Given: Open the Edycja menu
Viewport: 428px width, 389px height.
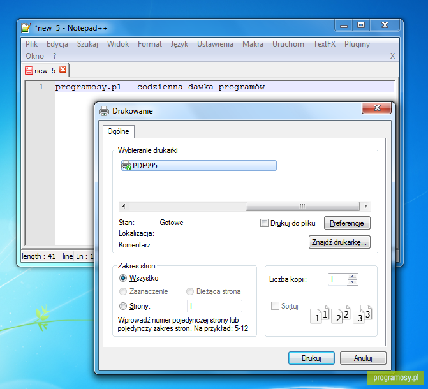Looking at the screenshot, I should pyautogui.click(x=57, y=44).
